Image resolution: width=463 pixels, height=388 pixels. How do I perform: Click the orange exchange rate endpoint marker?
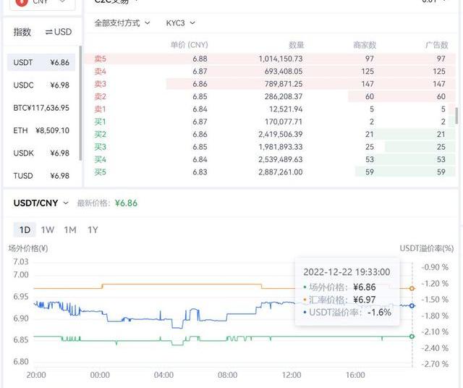coord(412,288)
